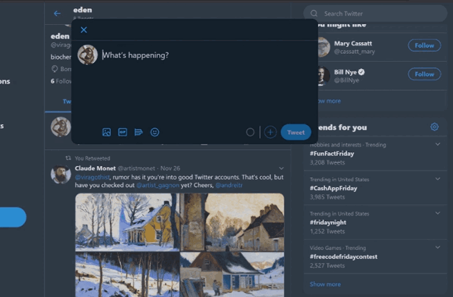This screenshot has width=453, height=297.
Task: Open the emoji picker smiley icon
Action: (155, 132)
